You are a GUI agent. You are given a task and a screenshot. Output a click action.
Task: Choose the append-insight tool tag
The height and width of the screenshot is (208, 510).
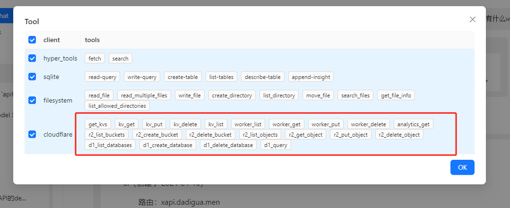(x=311, y=77)
